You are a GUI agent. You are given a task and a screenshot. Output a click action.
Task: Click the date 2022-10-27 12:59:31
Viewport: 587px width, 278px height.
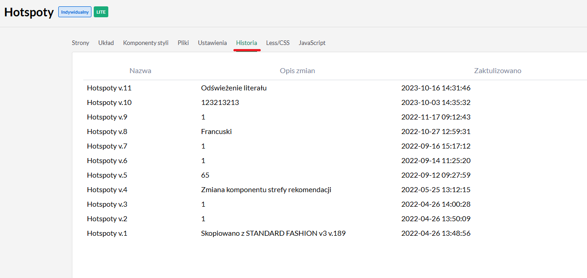click(436, 132)
